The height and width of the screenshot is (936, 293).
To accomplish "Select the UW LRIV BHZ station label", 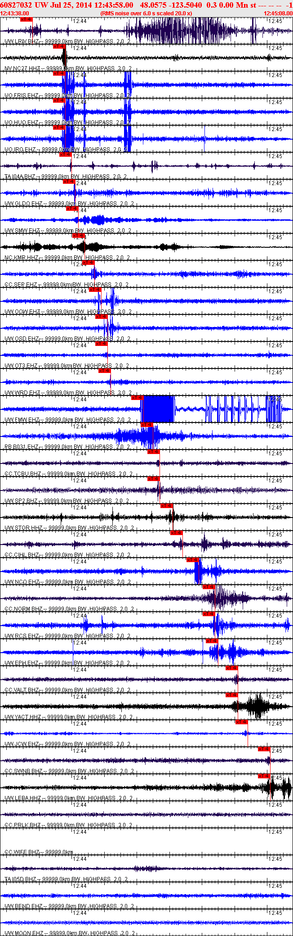I will tap(22, 41).
